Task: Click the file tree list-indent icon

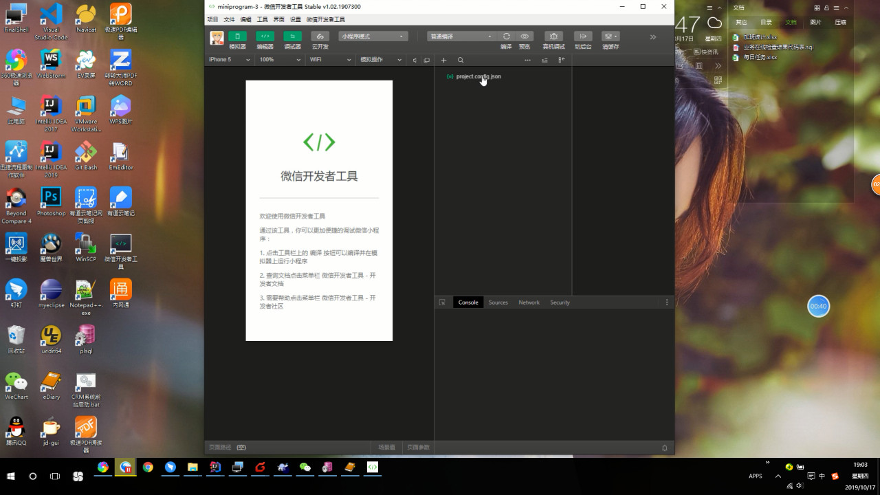Action: click(544, 60)
